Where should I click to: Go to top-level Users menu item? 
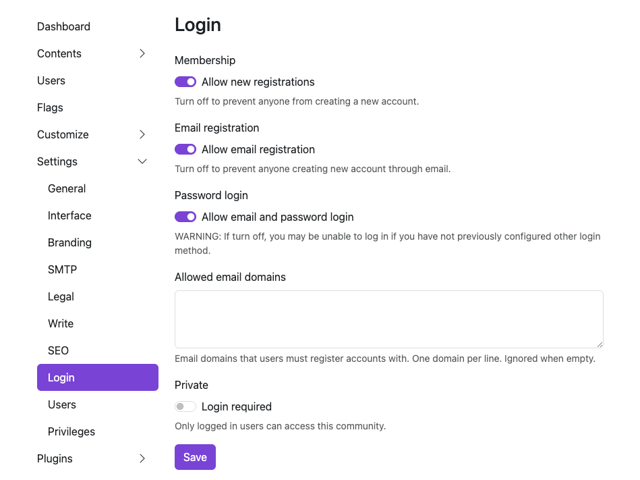pos(51,80)
